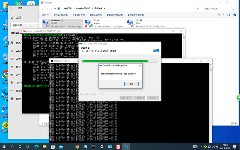Image resolution: width=240 pixels, height=150 pixels.
Task: Click the Ubuntu icon in the terminal title bar
Action: pos(25,31)
